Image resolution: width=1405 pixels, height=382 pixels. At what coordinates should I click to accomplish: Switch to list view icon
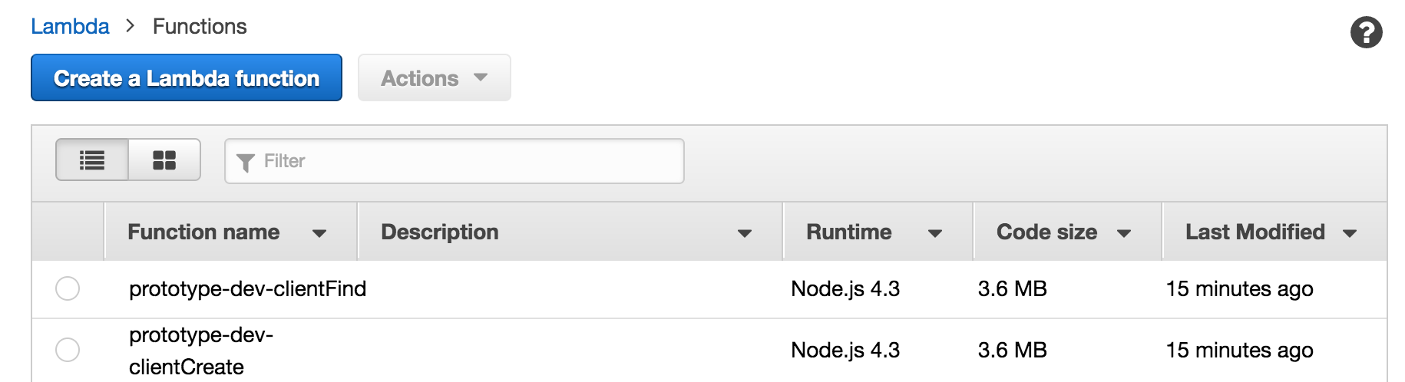click(x=92, y=160)
